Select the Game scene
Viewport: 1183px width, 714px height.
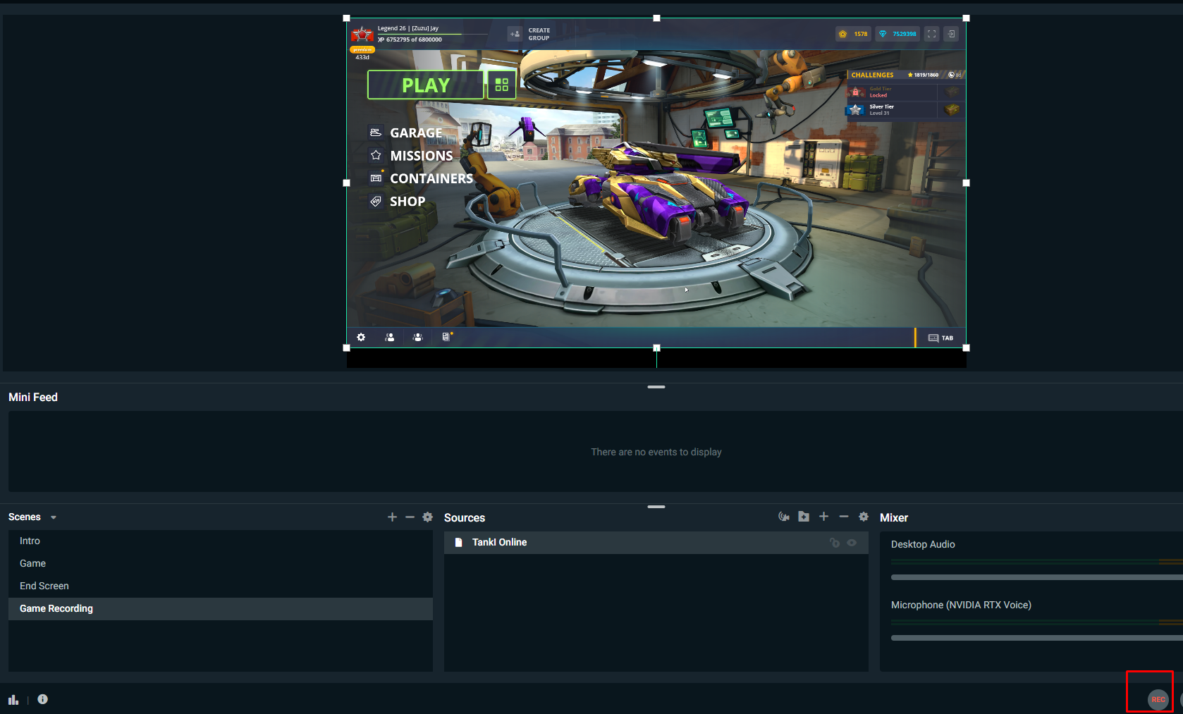tap(221, 563)
